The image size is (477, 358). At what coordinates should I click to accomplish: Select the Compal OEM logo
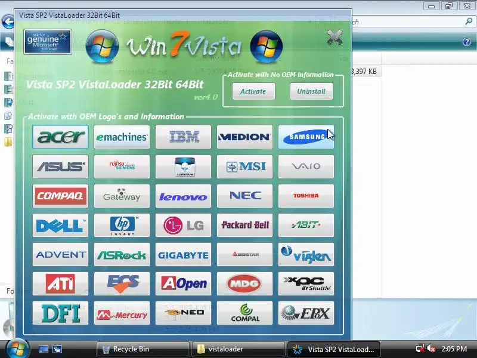point(244,313)
